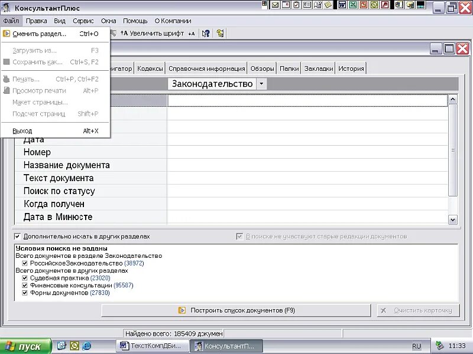Click the Увеличить шрифт toolbar button

(x=152, y=34)
